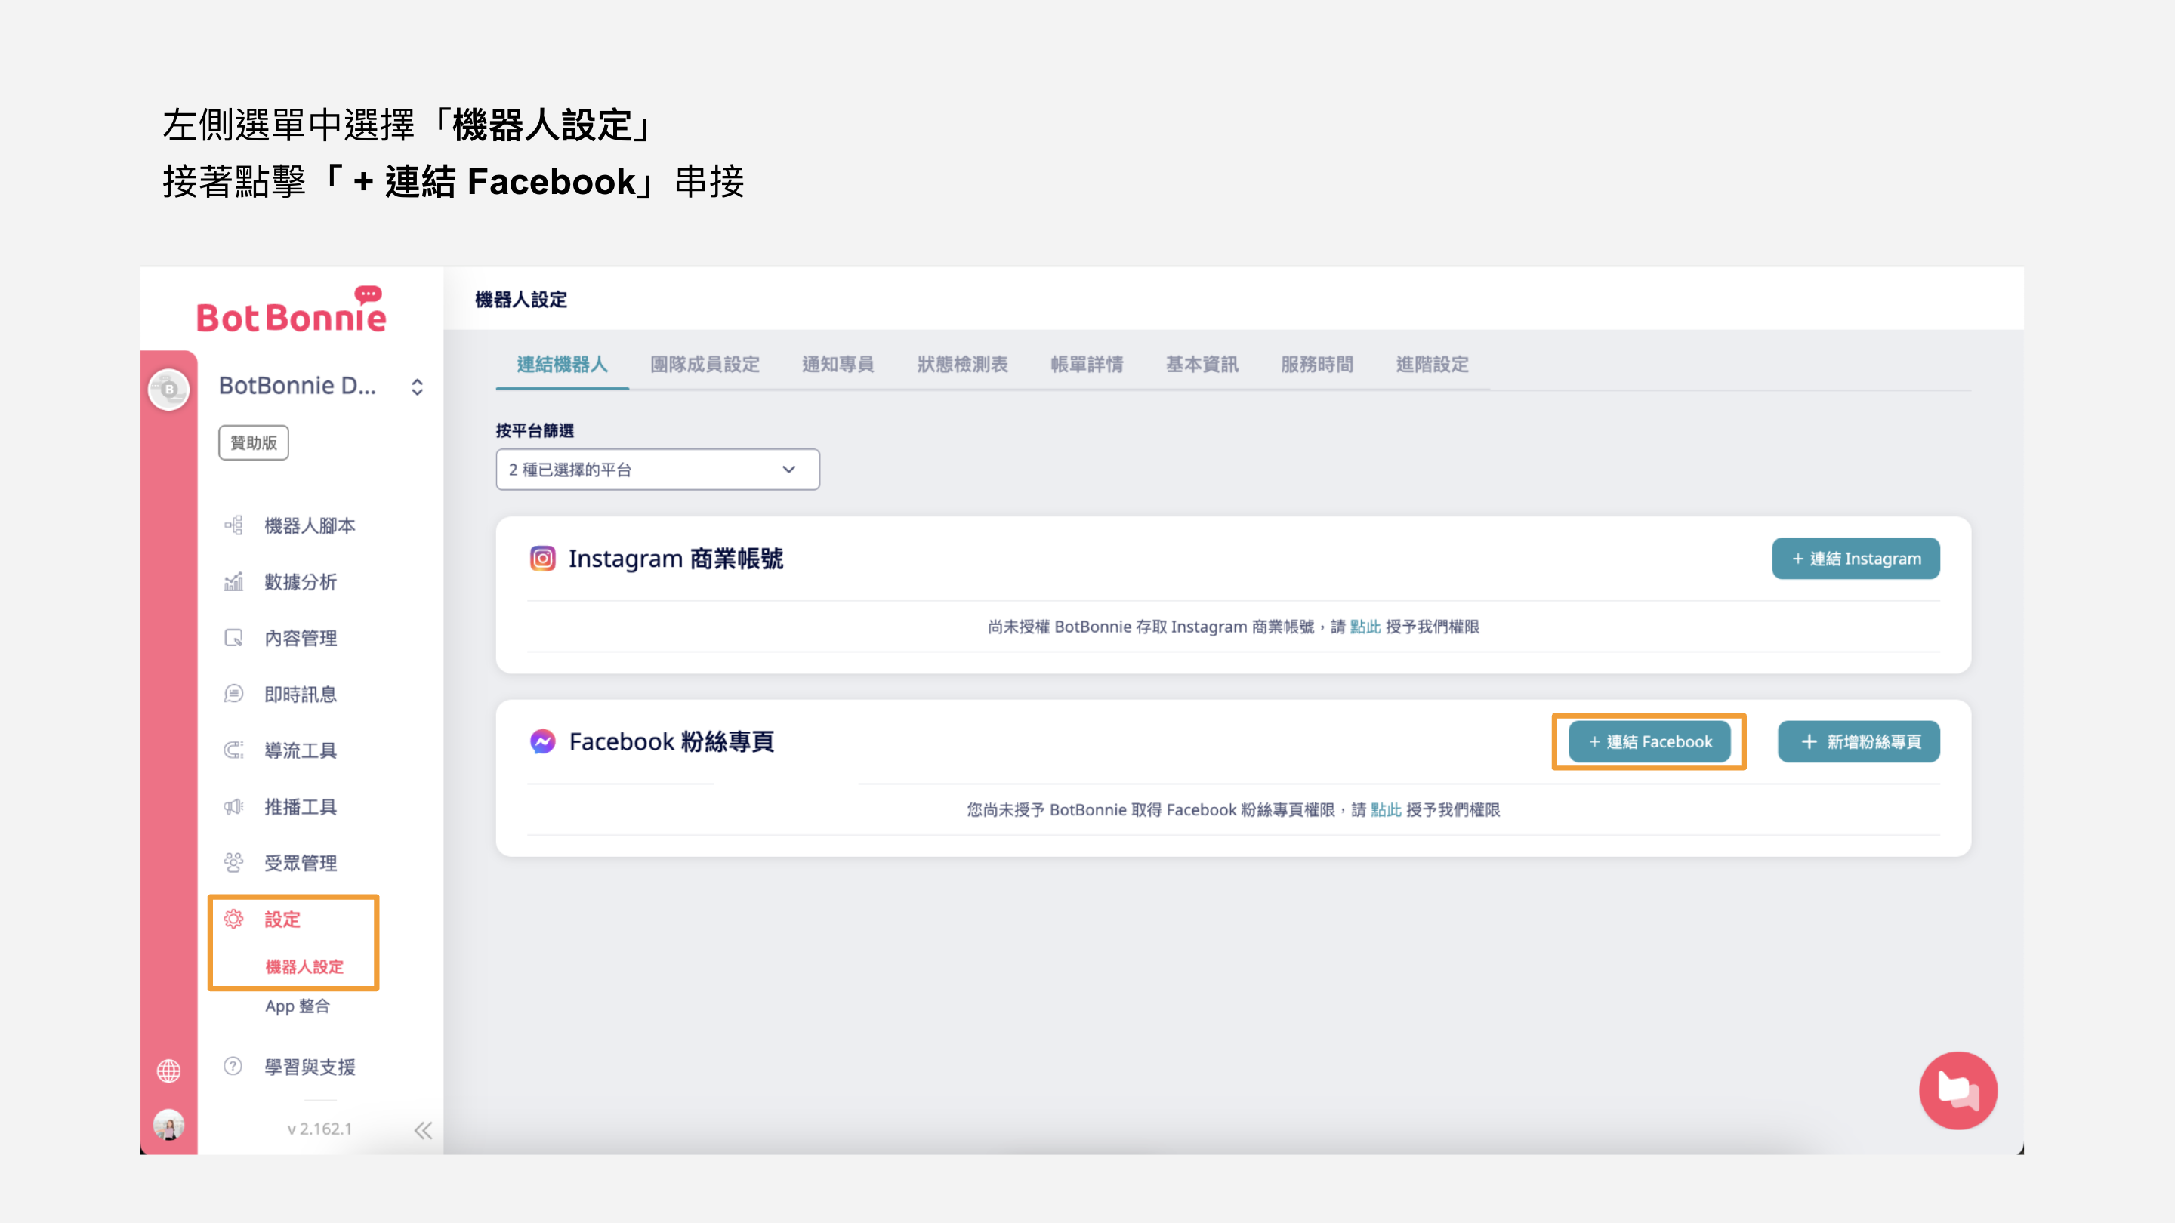Expand the BotBonnie D... bot switcher
Viewport: 2175px width, 1223px height.
coord(417,387)
